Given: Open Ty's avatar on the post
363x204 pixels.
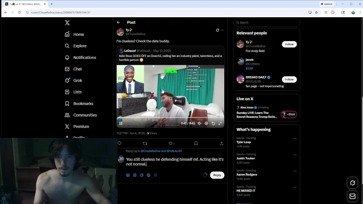Looking at the screenshot, I should [x=120, y=32].
